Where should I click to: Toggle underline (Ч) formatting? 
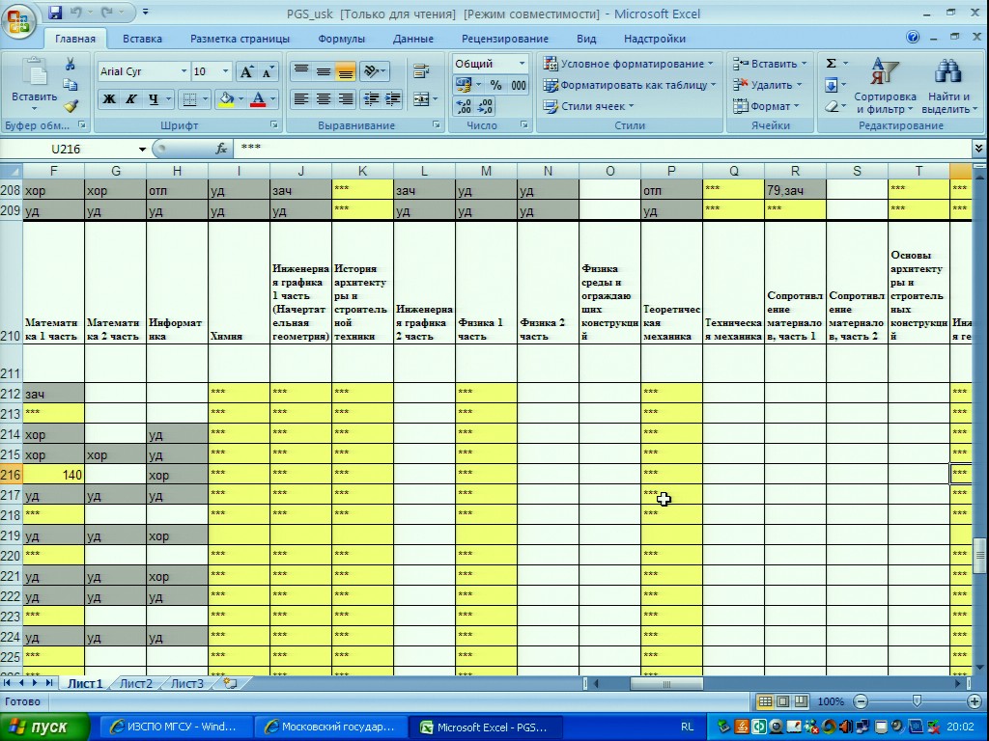[x=154, y=99]
